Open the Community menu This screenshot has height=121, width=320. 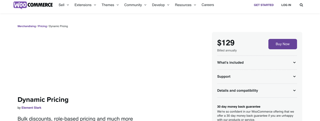(x=135, y=5)
